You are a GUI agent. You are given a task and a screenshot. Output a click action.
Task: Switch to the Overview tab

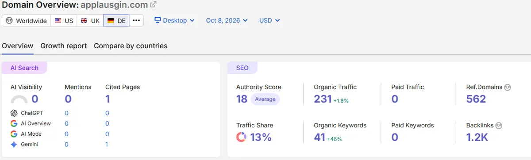(x=18, y=46)
